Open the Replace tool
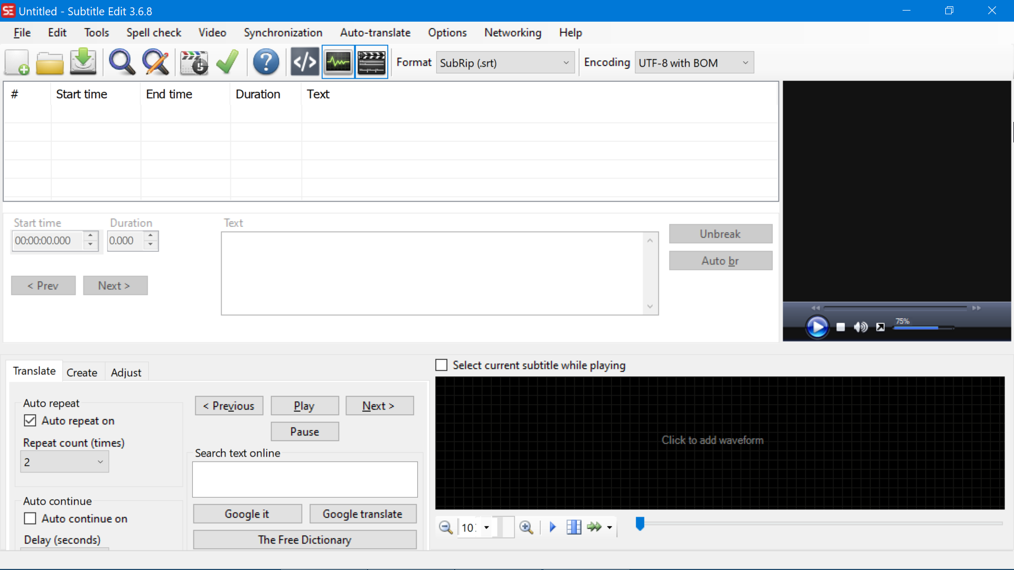This screenshot has height=570, width=1014. click(155, 62)
